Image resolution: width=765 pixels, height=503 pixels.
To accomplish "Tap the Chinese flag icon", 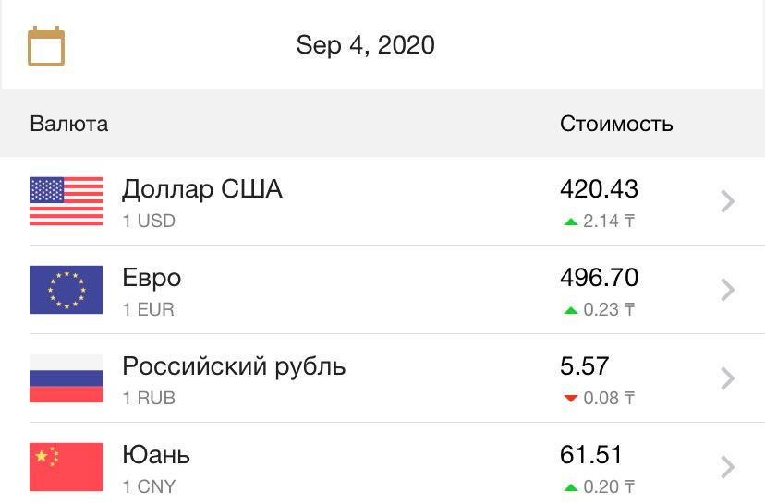I will tap(67, 467).
